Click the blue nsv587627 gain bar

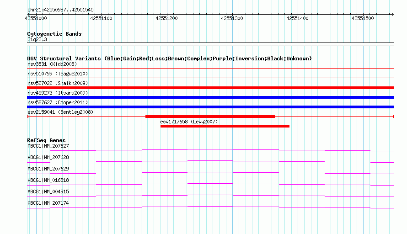pos(210,107)
